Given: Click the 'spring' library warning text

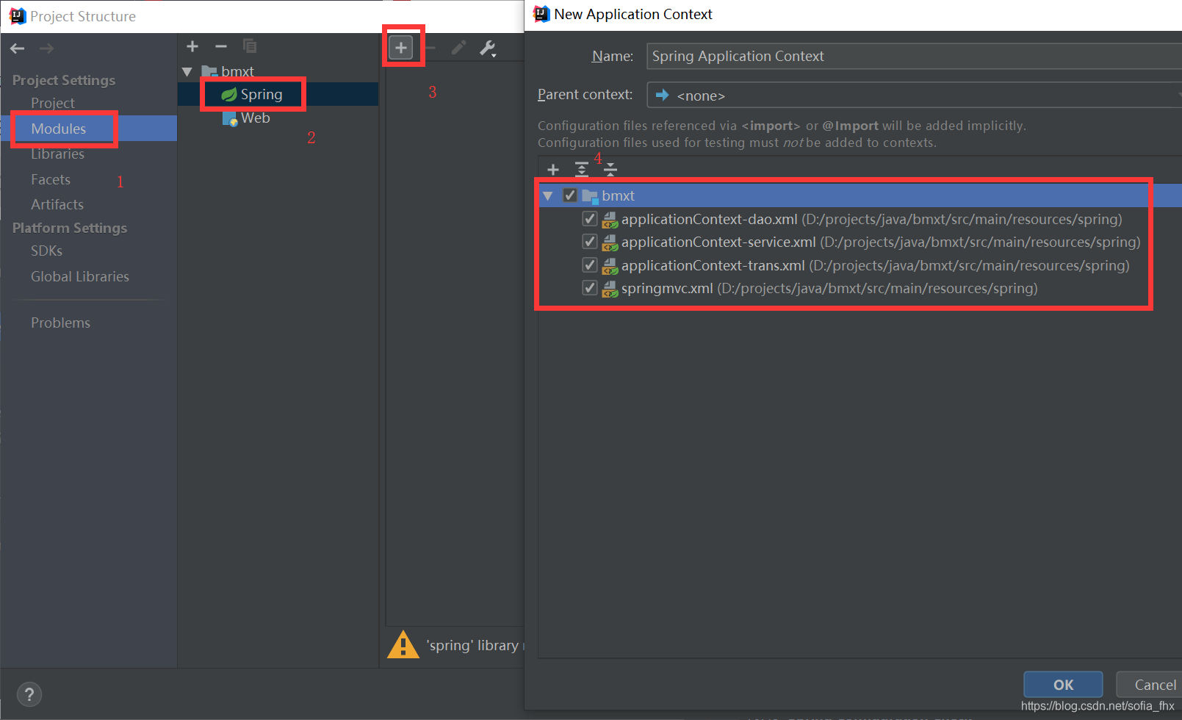Looking at the screenshot, I should [x=475, y=646].
